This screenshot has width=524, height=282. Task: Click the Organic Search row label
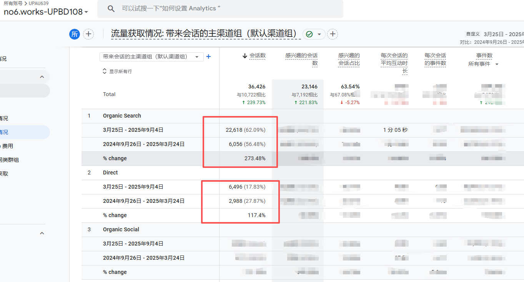pyautogui.click(x=122, y=116)
